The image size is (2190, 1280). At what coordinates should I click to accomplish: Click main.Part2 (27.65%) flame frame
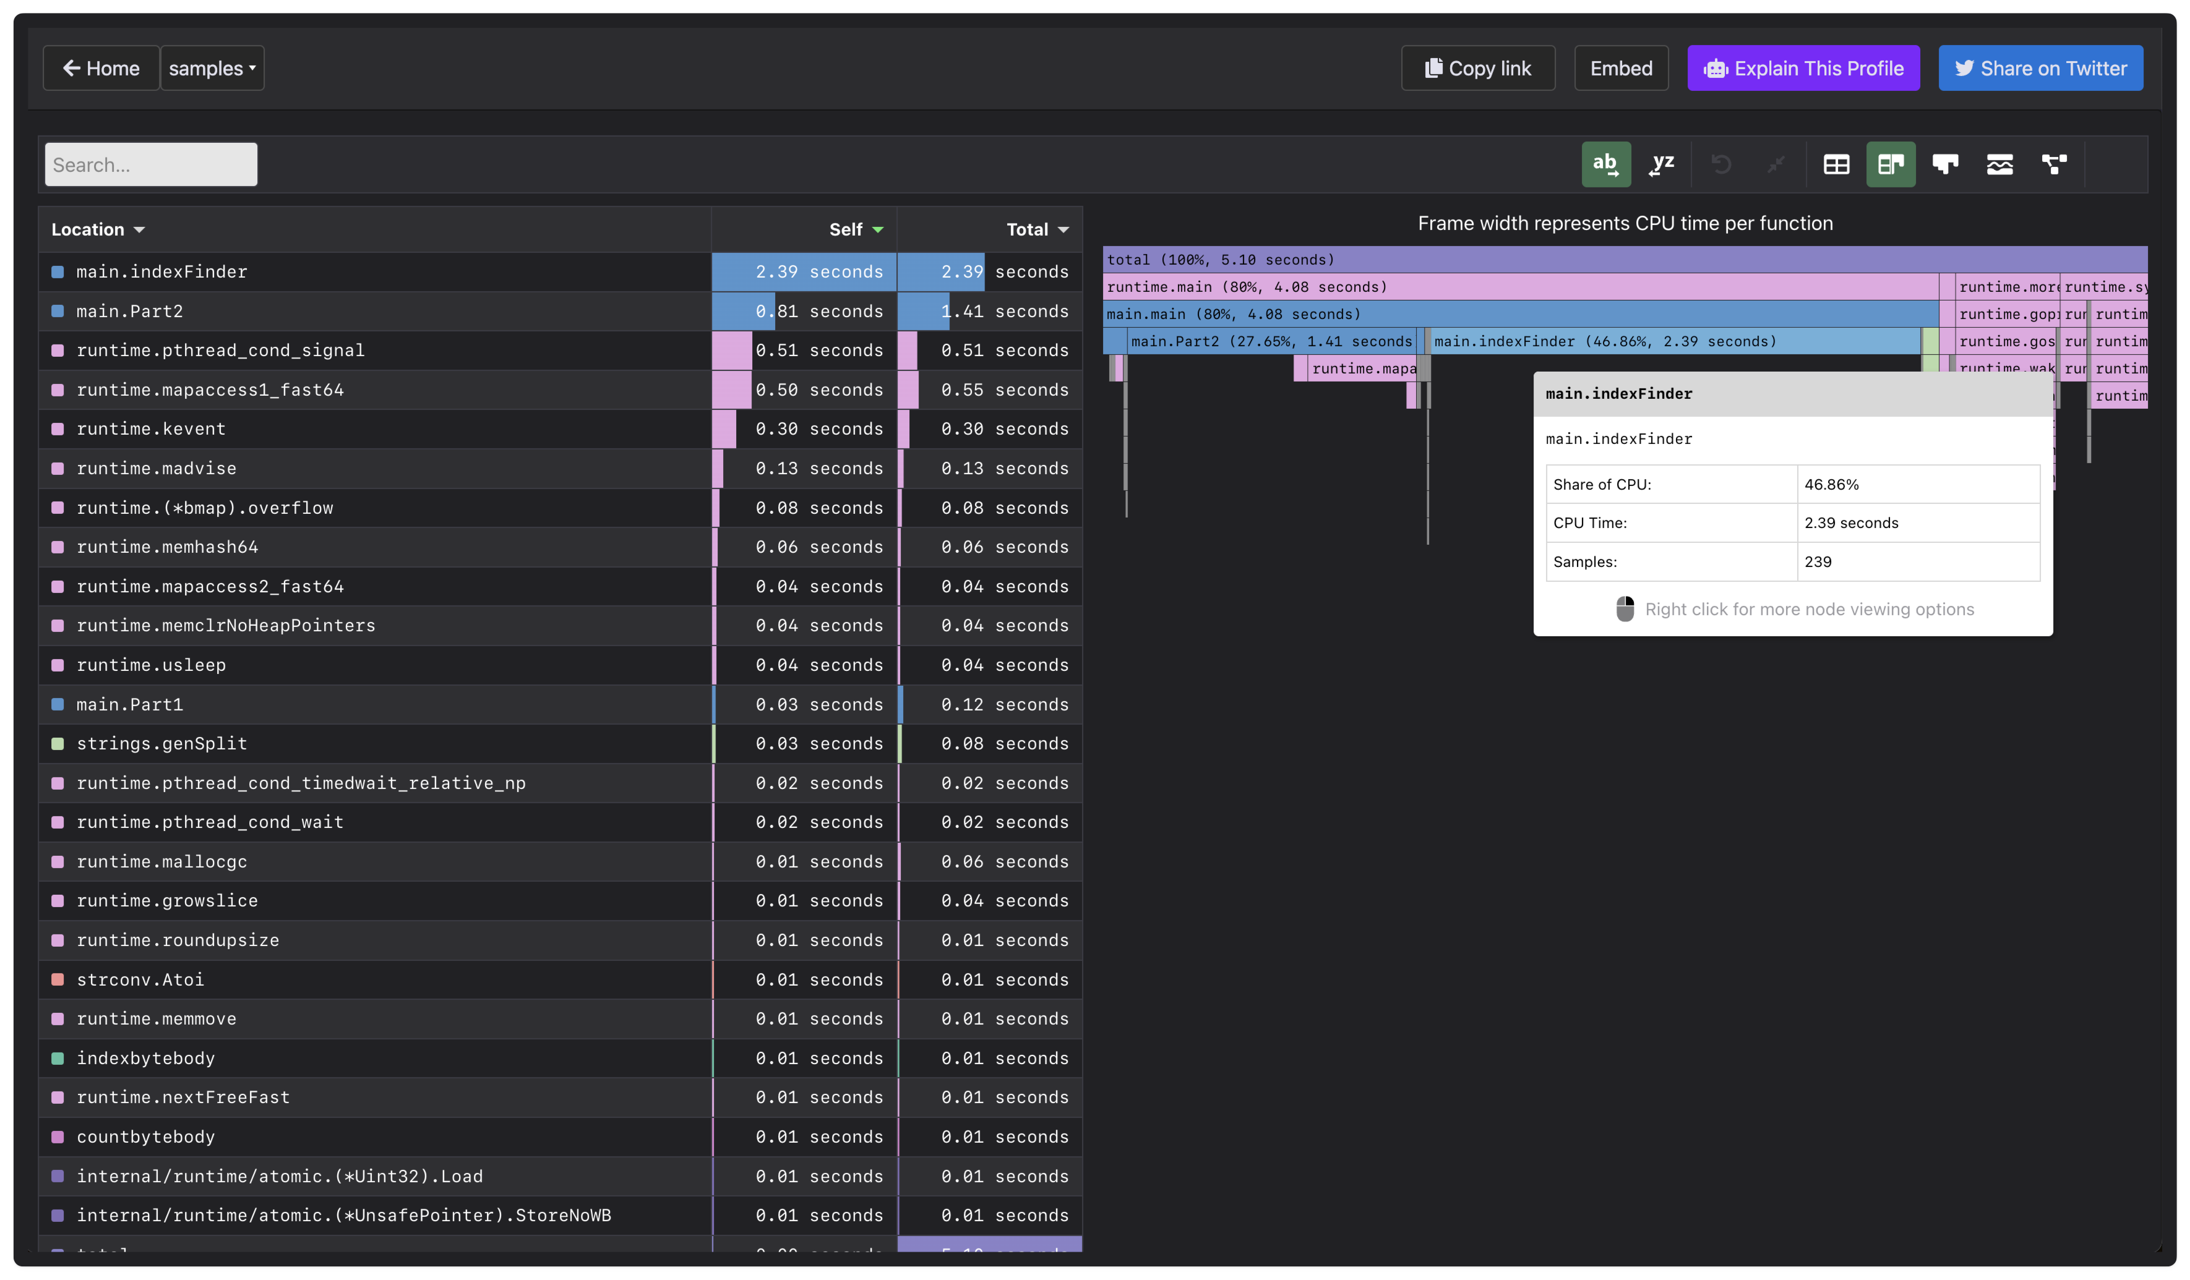pyautogui.click(x=1271, y=341)
